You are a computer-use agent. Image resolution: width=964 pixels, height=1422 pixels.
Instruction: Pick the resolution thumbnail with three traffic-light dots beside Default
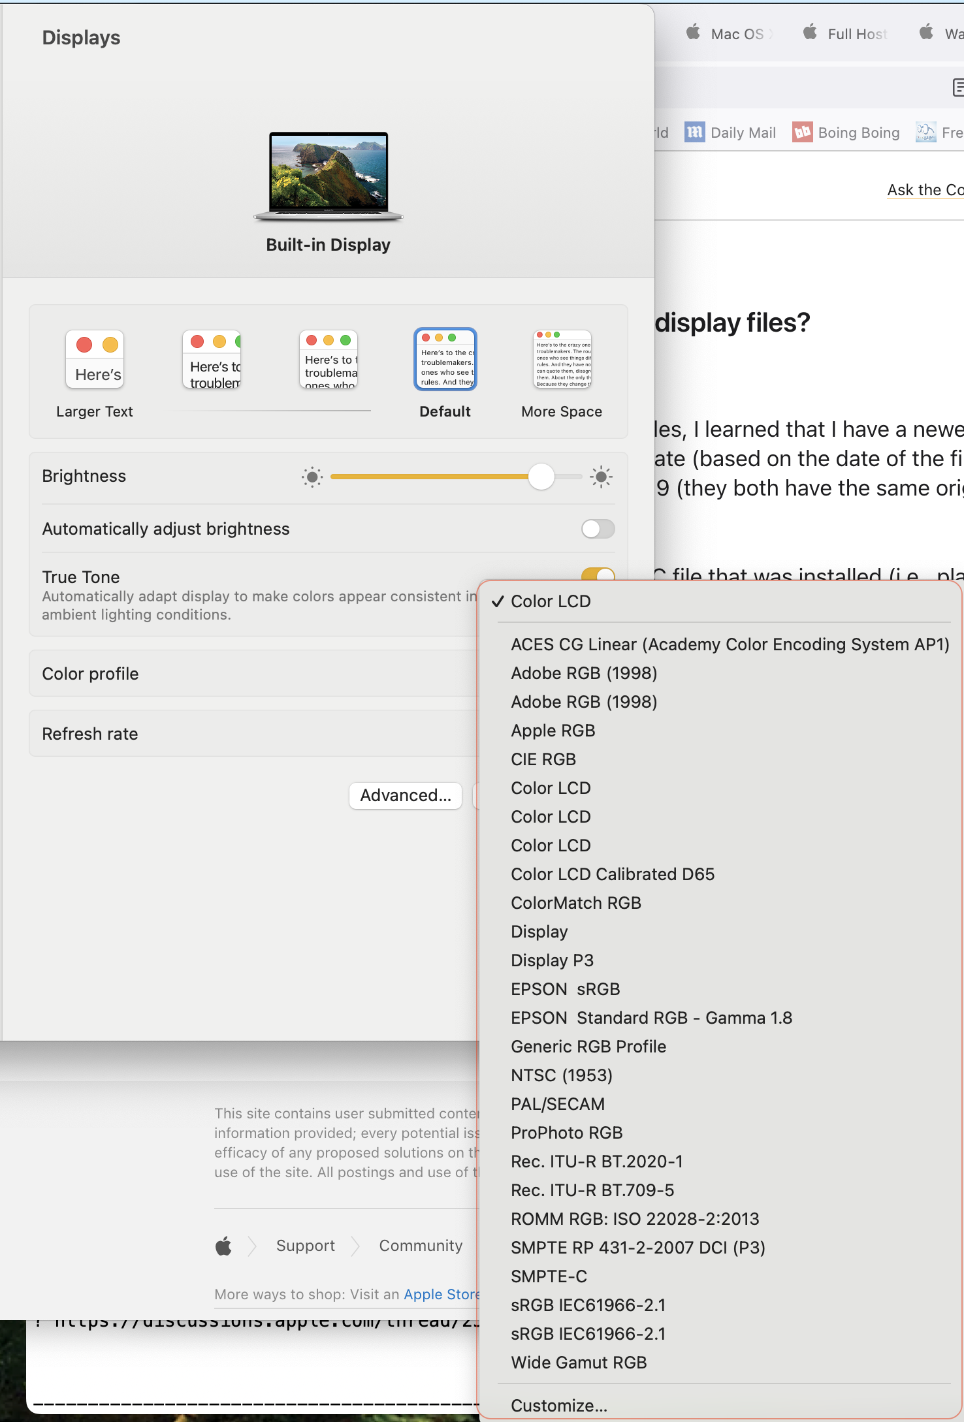point(329,360)
